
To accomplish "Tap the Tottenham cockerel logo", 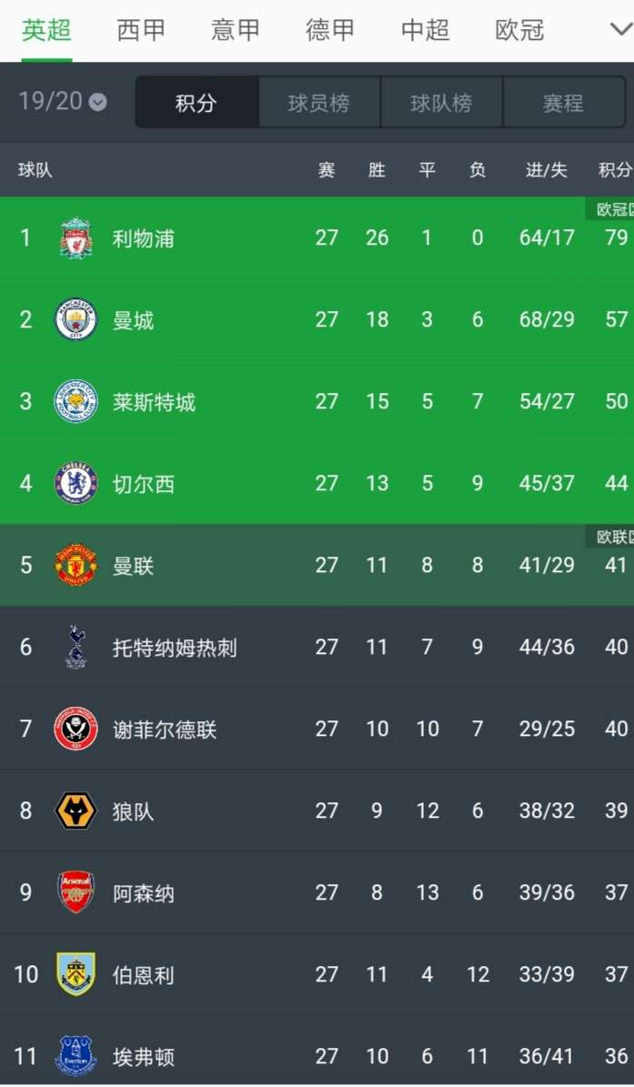I will [x=75, y=647].
